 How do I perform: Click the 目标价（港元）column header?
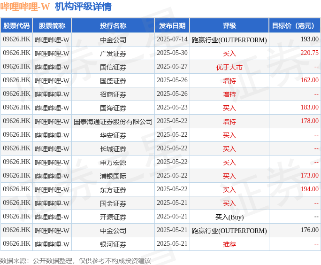click(x=294, y=26)
